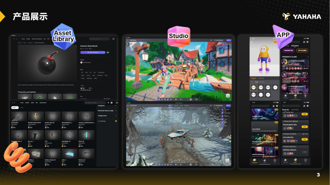Select the mountains tag

click(100, 75)
